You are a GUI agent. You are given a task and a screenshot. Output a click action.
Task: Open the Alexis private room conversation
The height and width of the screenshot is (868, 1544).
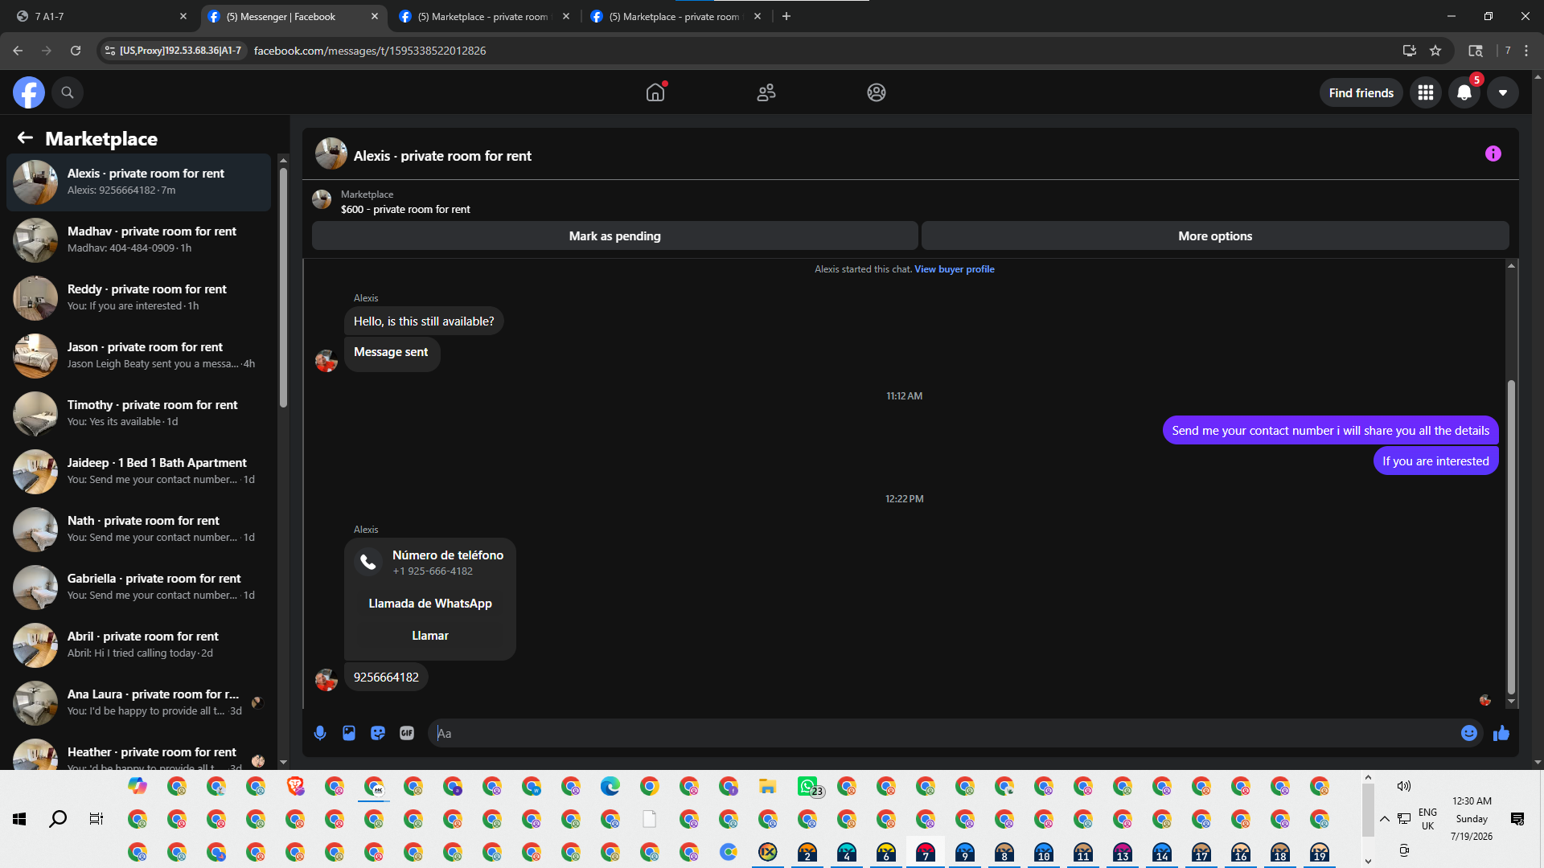pos(138,182)
